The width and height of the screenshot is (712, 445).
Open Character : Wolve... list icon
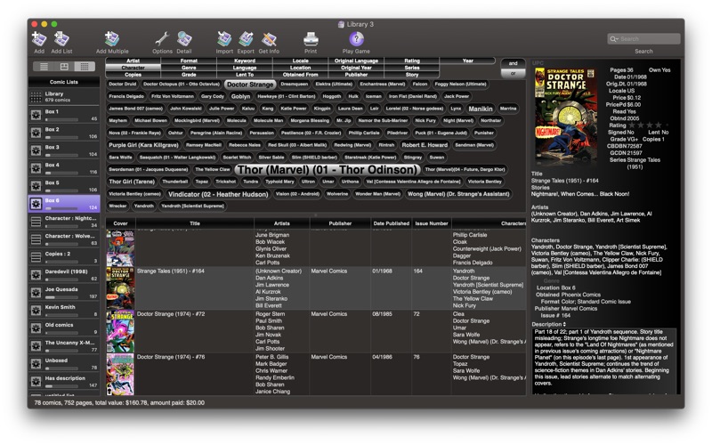36,239
